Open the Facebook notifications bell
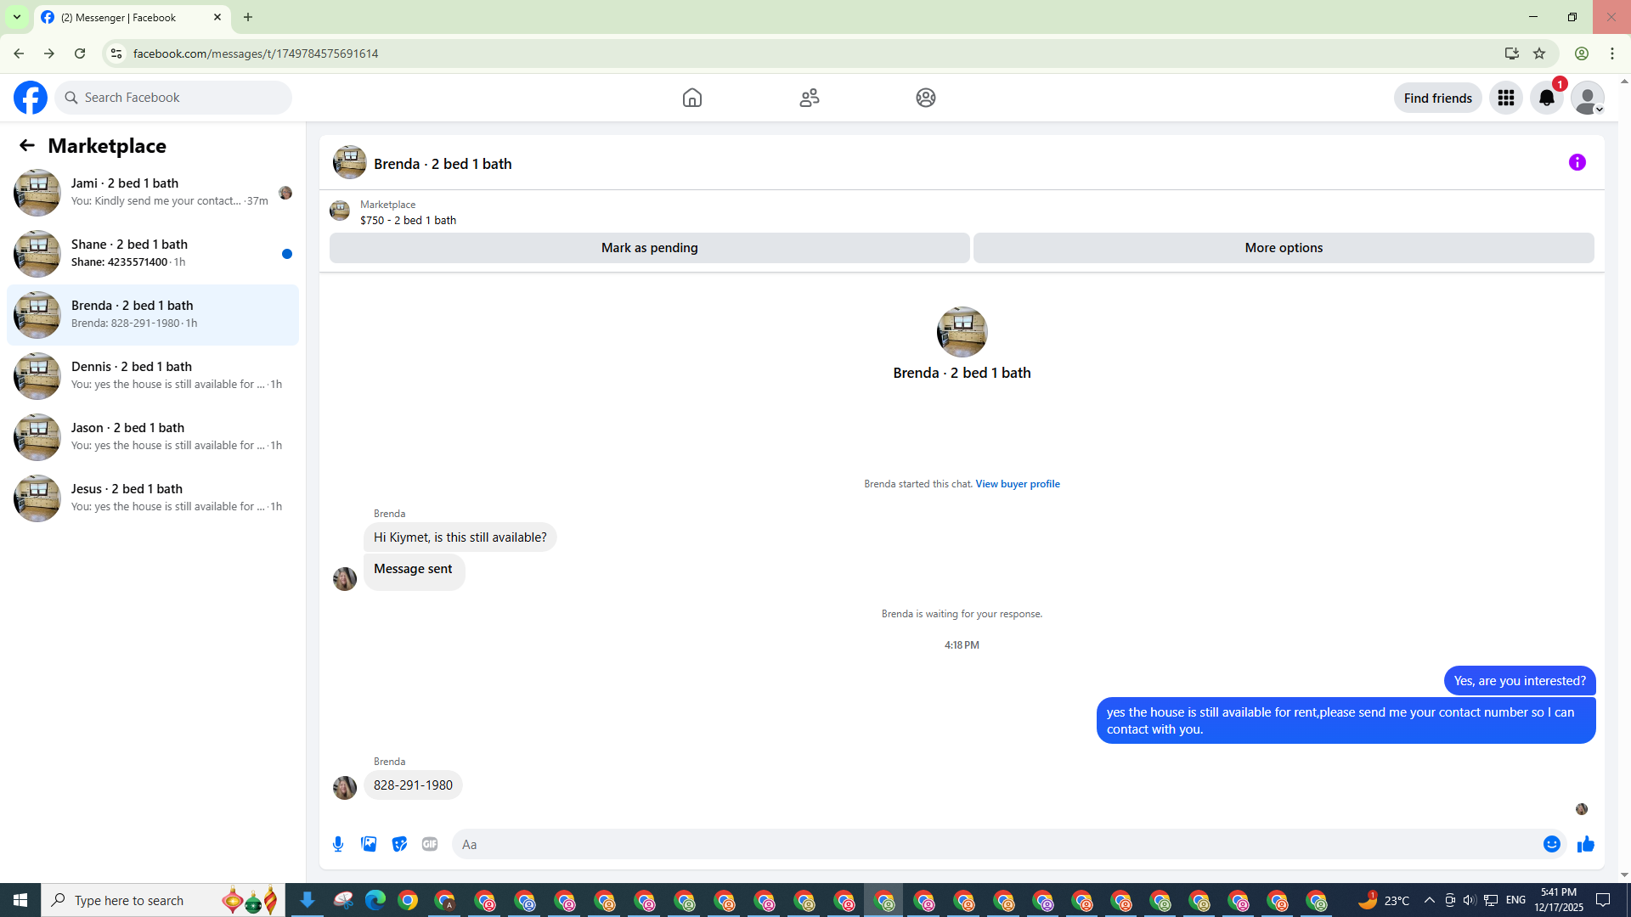The height and width of the screenshot is (917, 1631). tap(1546, 98)
